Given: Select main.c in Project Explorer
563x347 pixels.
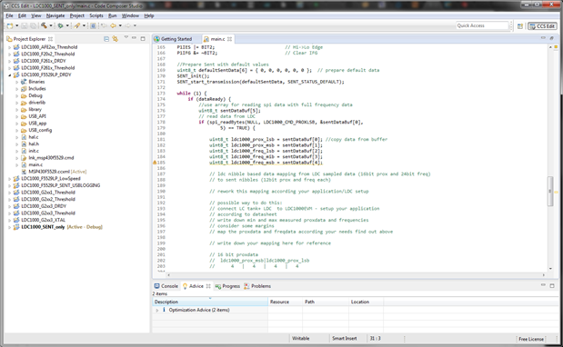Looking at the screenshot, I should tap(35, 164).
